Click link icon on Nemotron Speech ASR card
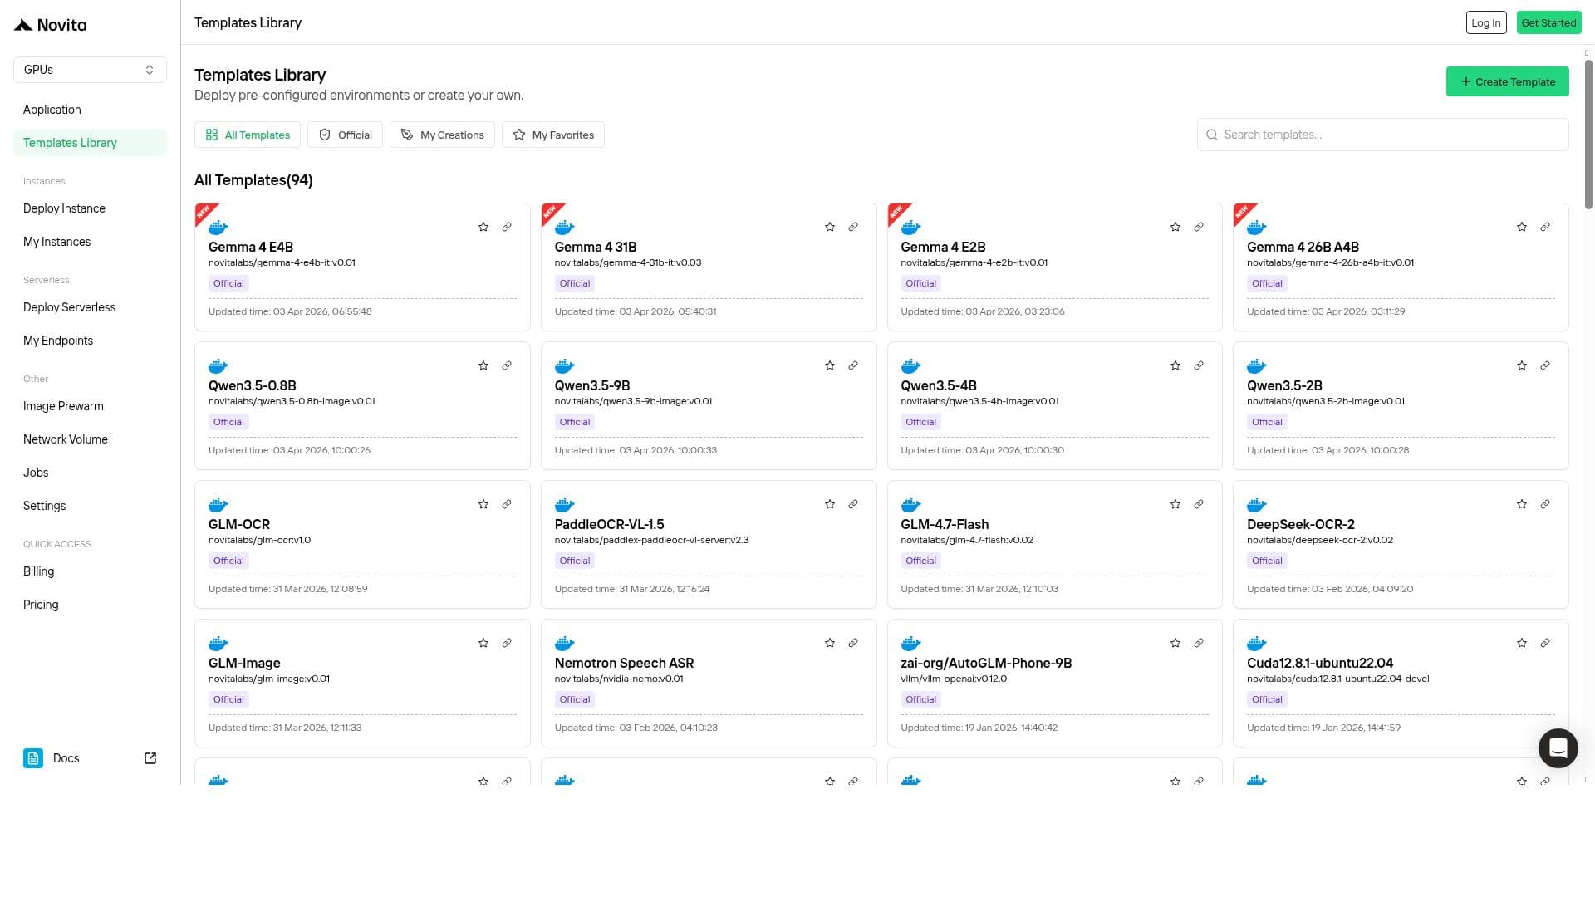The image size is (1595, 897). tap(853, 643)
